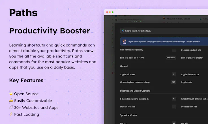Select 'Toggle theater mode' shortcut
This screenshot has width=208, height=124.
click(x=190, y=74)
